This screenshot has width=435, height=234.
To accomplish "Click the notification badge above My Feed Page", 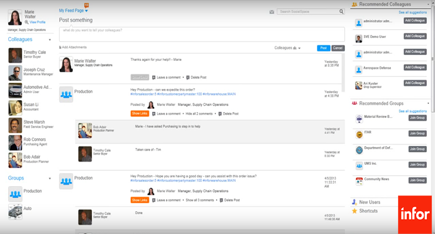I will tap(86, 5).
